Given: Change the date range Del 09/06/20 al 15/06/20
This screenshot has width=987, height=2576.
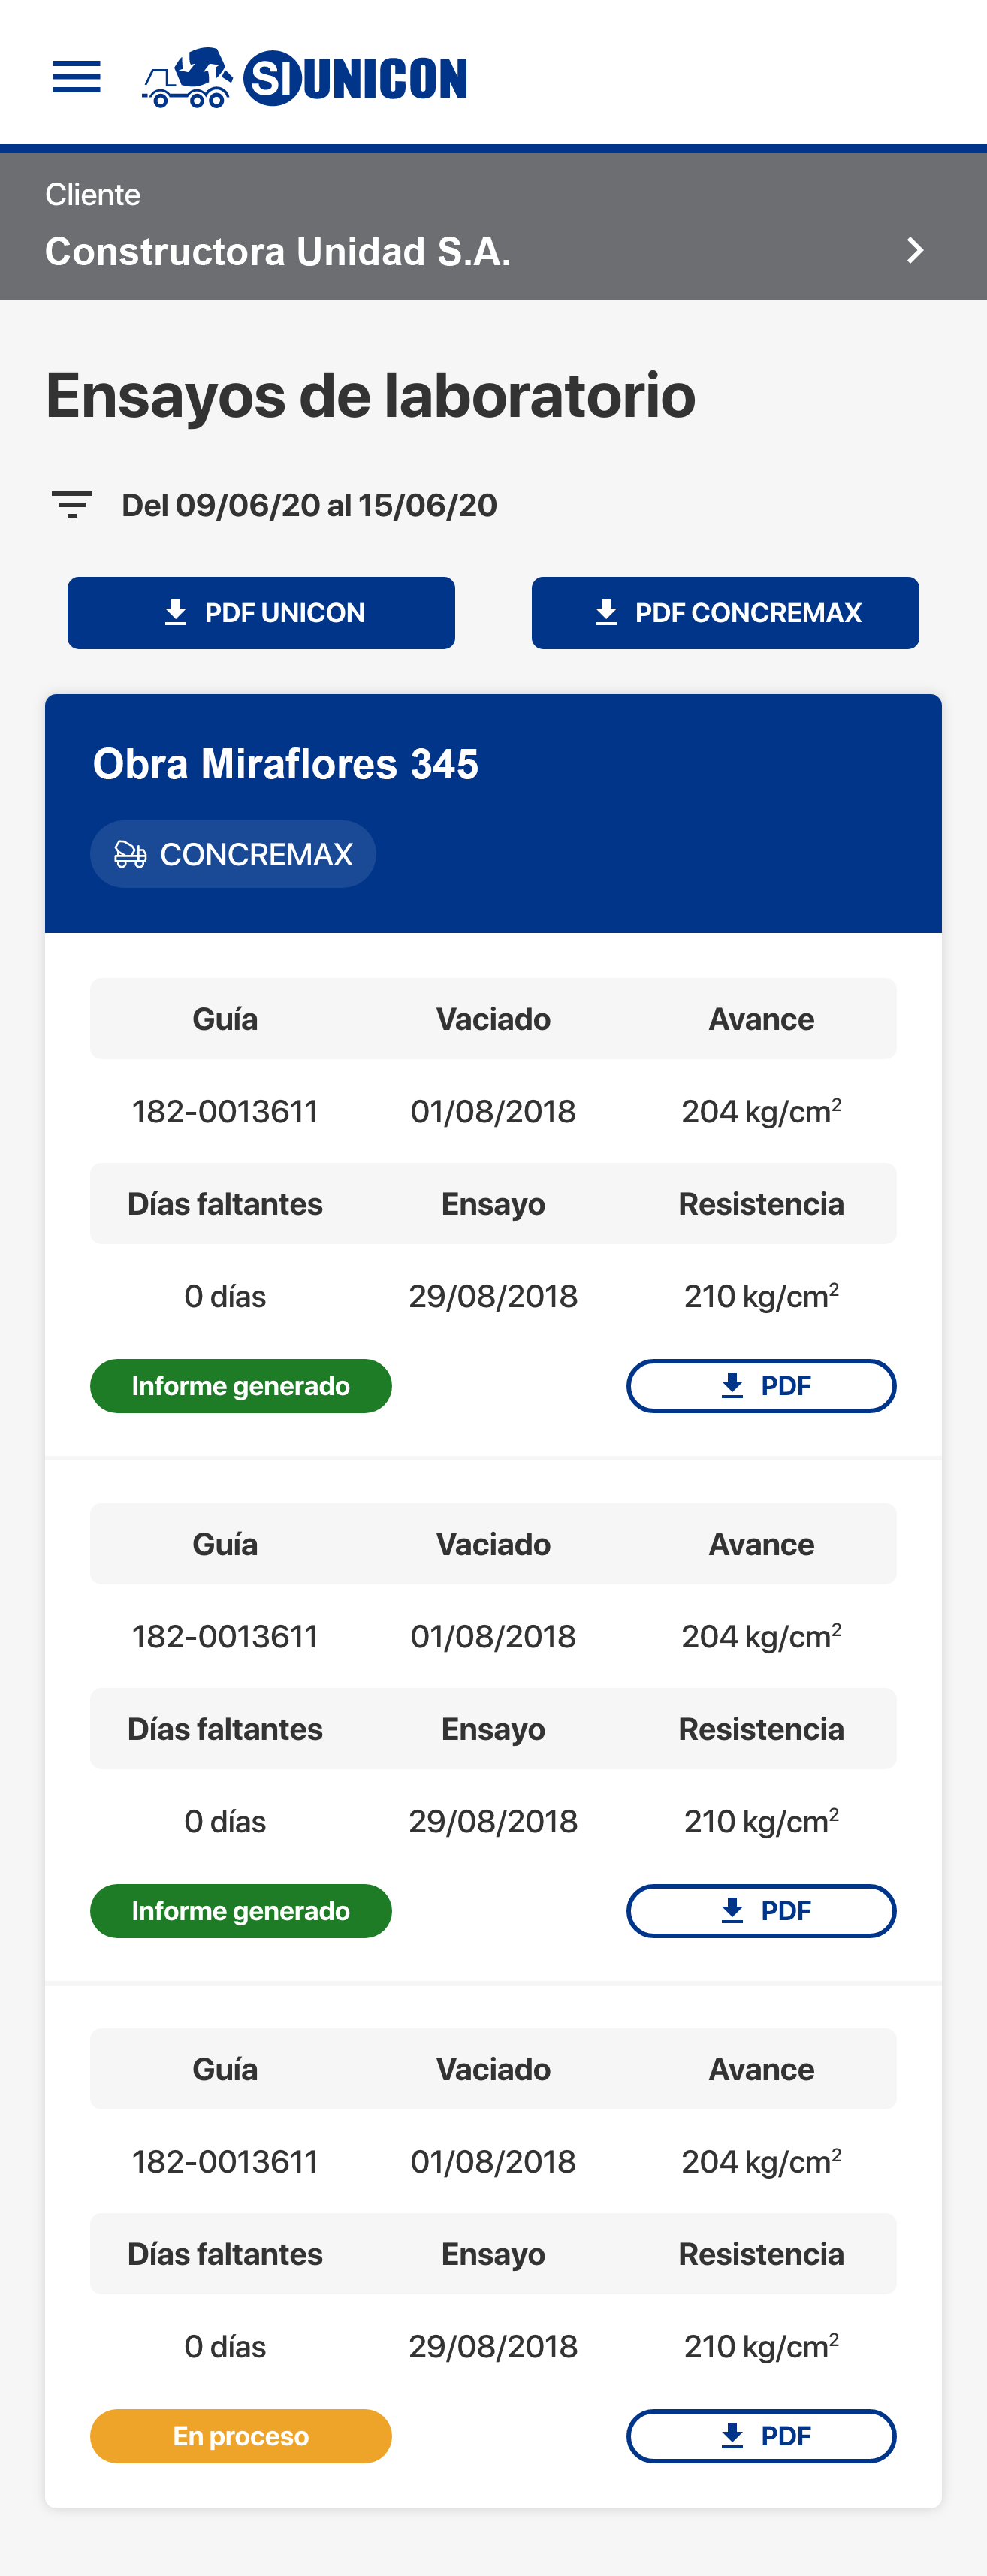Looking at the screenshot, I should point(309,505).
